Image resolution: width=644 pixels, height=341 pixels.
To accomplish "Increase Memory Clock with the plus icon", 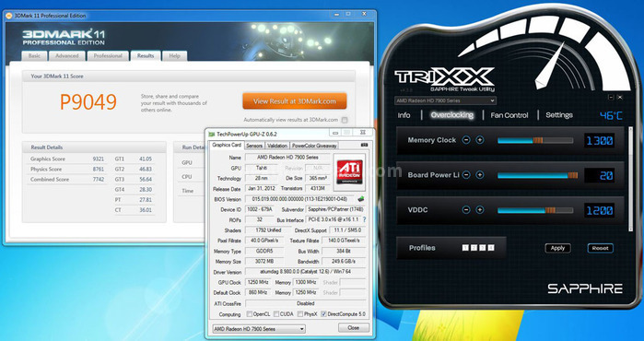I will click(x=480, y=140).
